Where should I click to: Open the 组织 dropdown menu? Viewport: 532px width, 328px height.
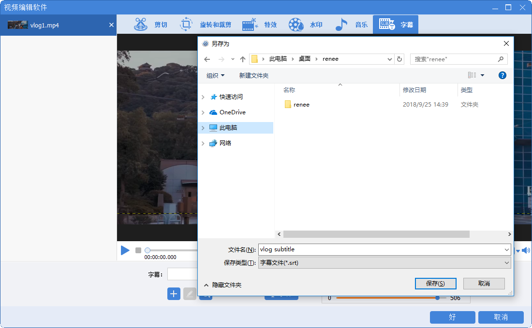click(215, 76)
